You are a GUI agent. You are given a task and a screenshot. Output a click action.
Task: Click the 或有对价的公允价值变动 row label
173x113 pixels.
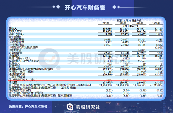24,61
